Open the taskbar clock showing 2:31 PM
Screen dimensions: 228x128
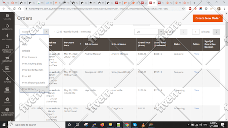point(214,125)
